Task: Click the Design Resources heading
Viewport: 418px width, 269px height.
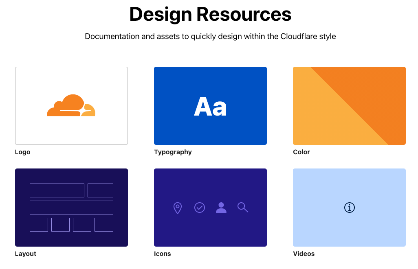Action: [x=210, y=14]
